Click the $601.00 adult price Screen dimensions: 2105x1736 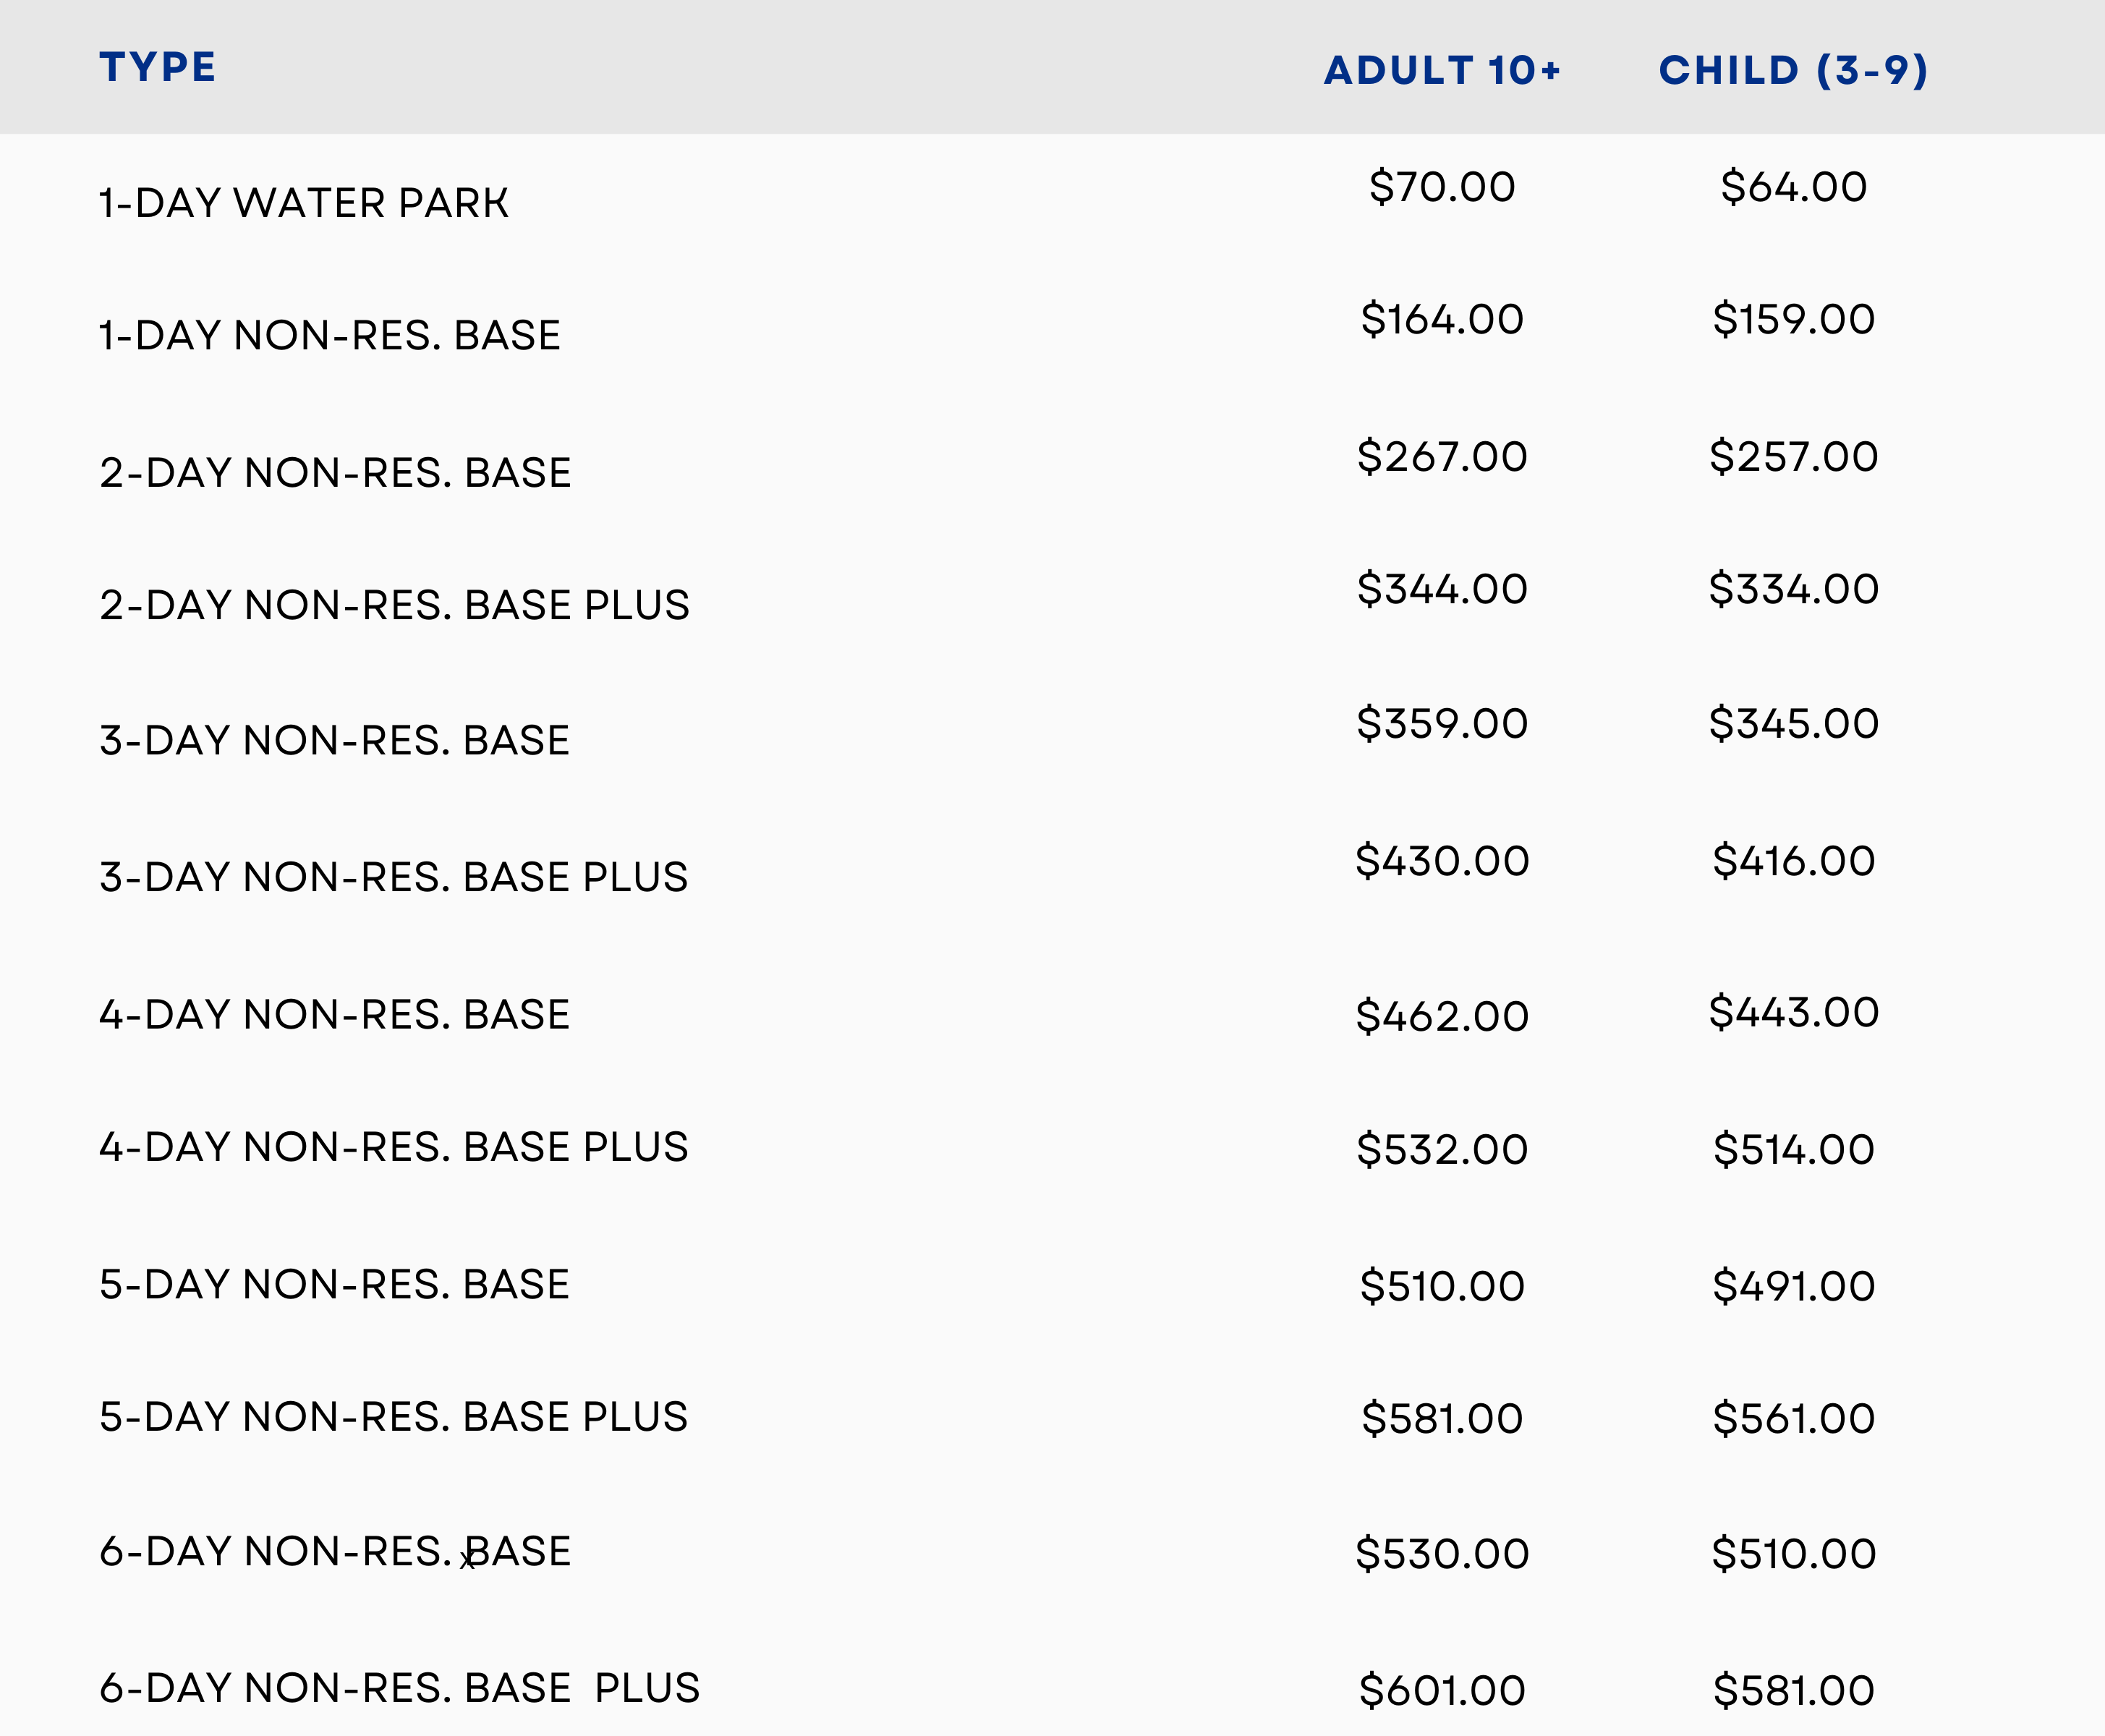[x=1441, y=1690]
